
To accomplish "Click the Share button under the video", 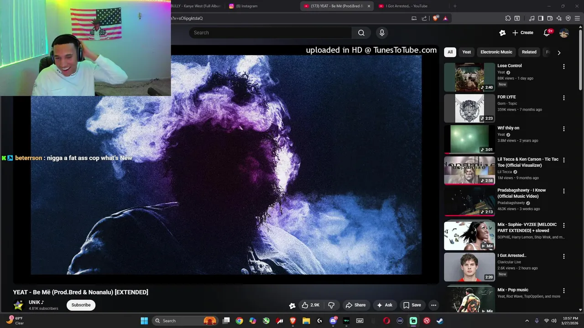I will (x=355, y=305).
